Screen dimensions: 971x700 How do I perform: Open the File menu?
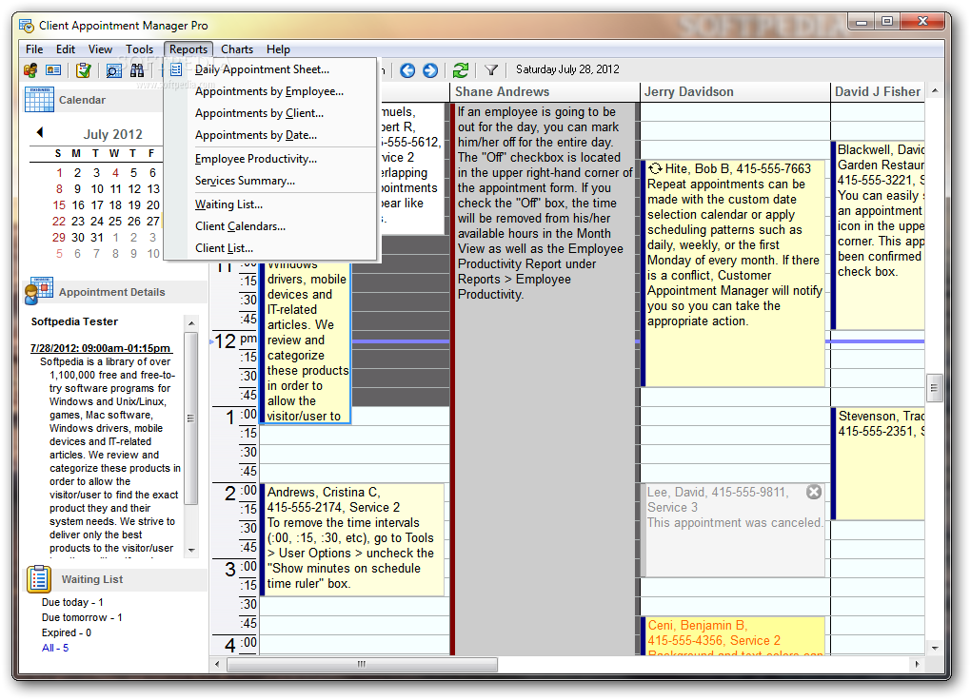(x=34, y=49)
